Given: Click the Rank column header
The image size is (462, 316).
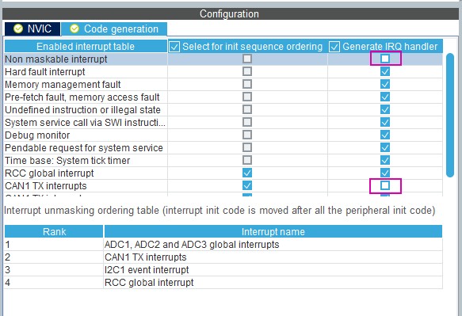Looking at the screenshot, I should [54, 231].
